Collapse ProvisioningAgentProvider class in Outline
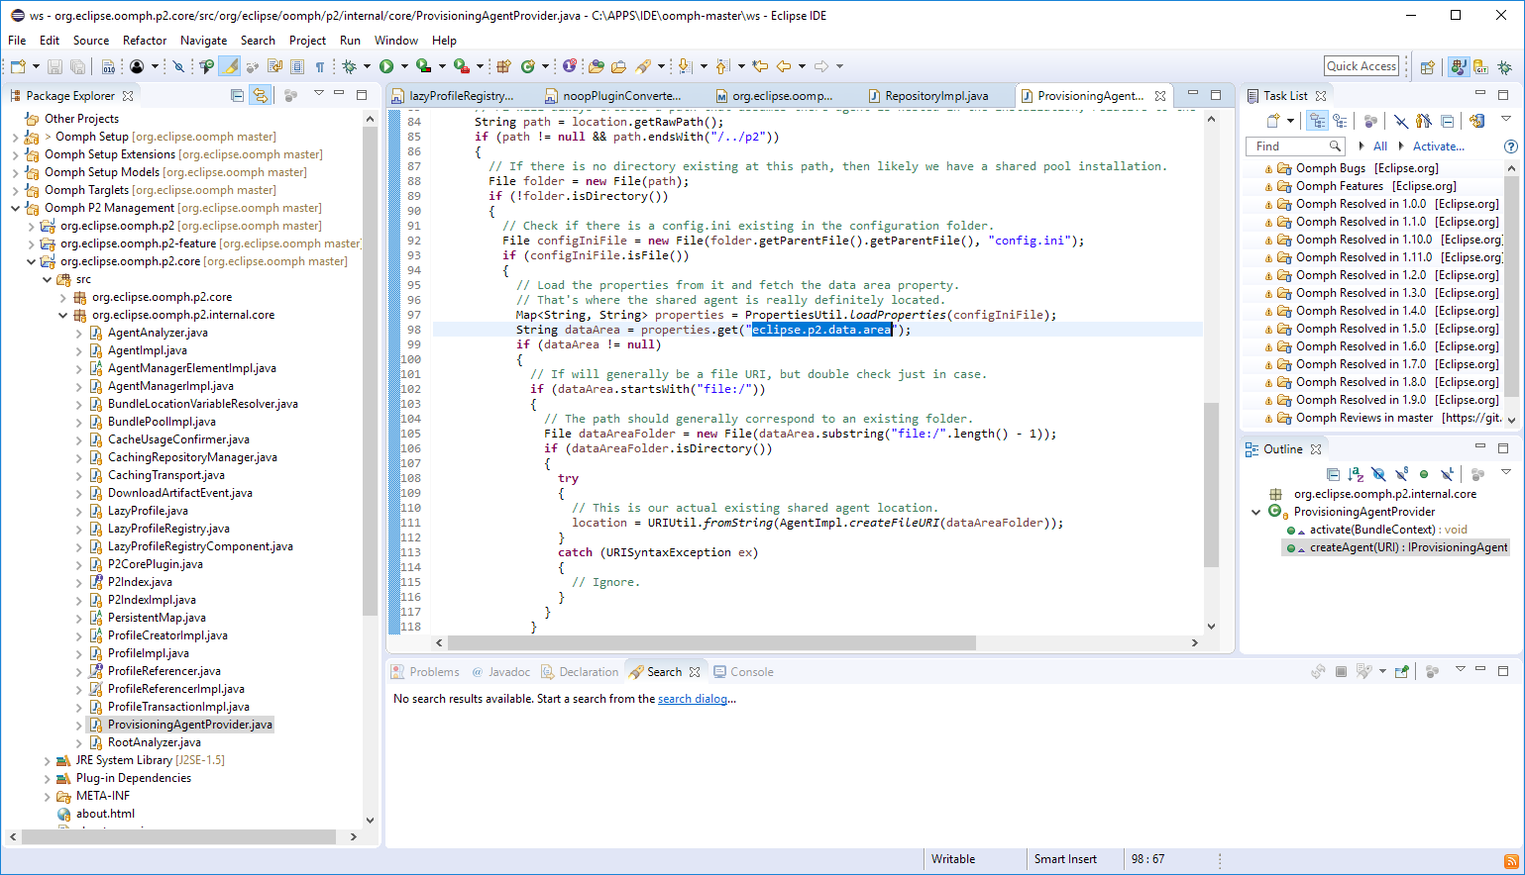Viewport: 1525px width, 875px height. pyautogui.click(x=1256, y=512)
